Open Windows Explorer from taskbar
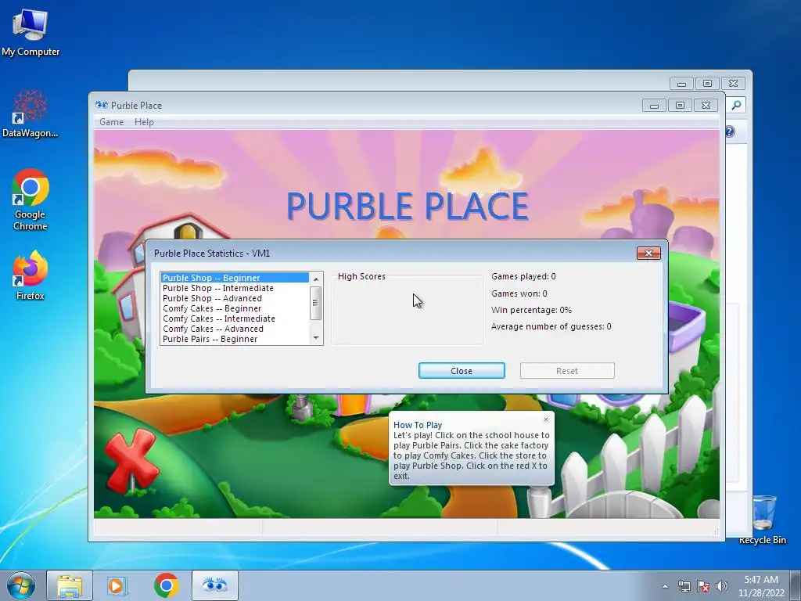 point(70,585)
